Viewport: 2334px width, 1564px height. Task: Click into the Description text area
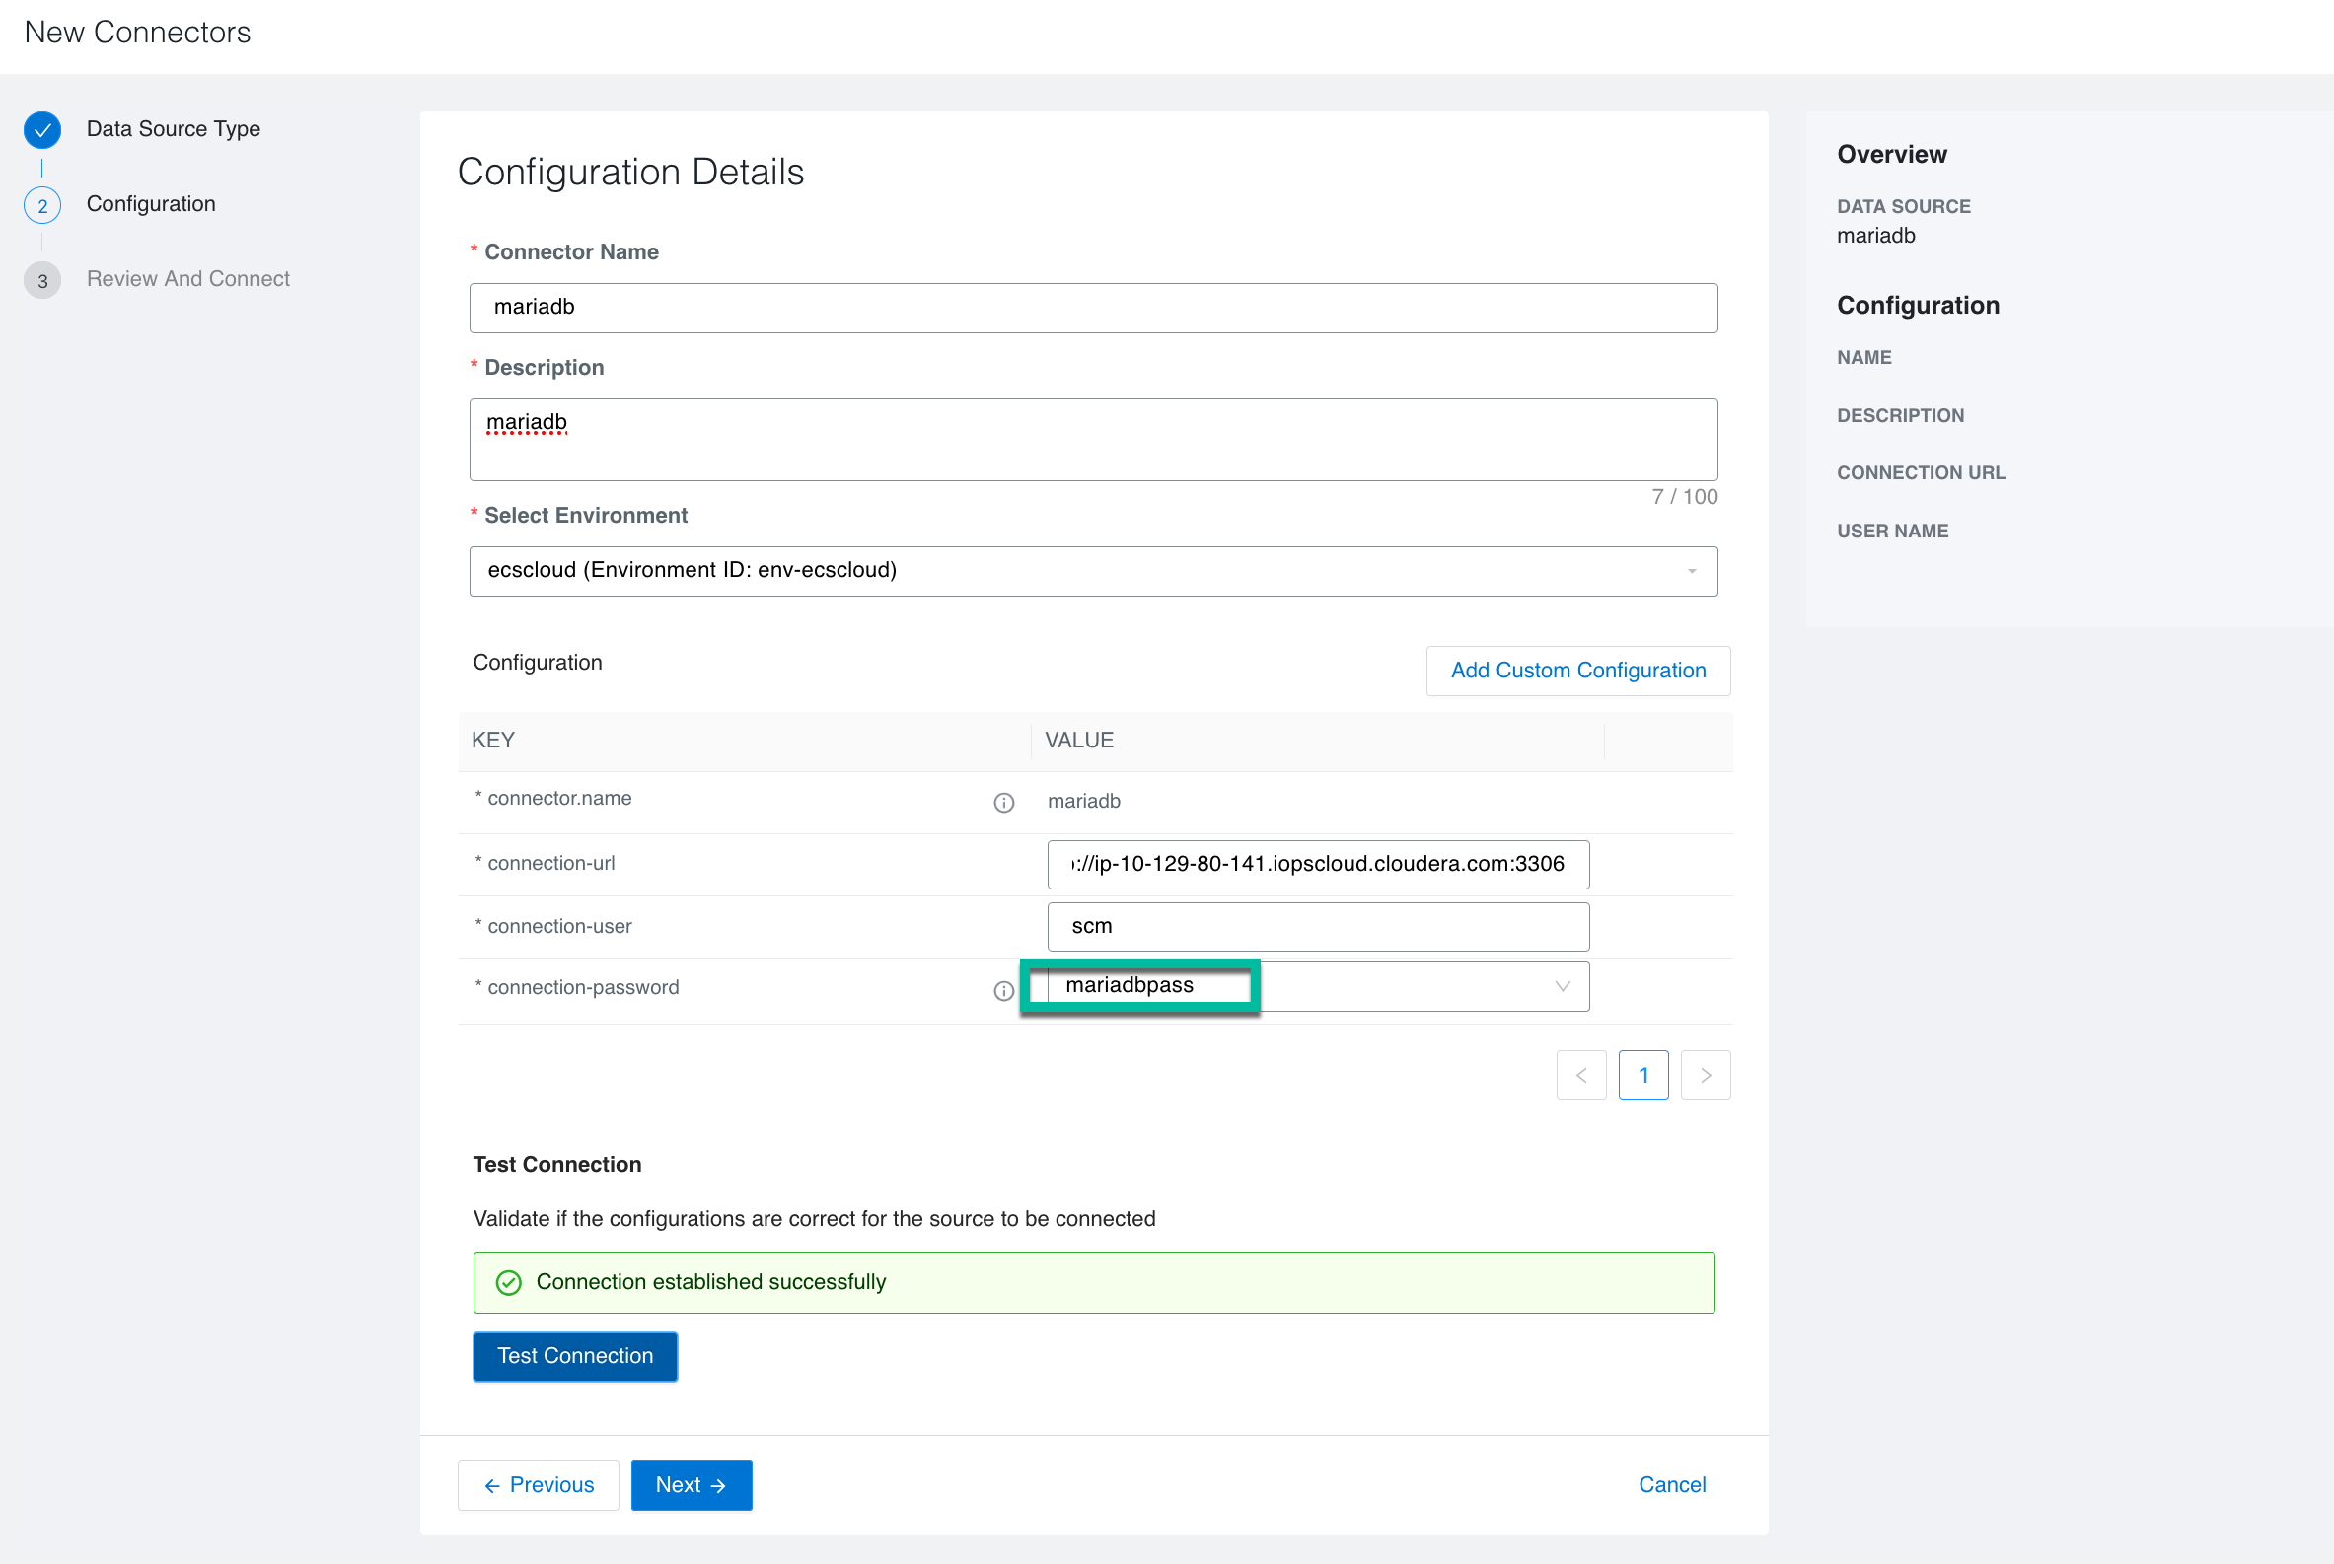(1093, 440)
